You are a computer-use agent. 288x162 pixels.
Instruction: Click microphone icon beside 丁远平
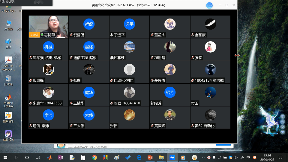[x=112, y=35]
